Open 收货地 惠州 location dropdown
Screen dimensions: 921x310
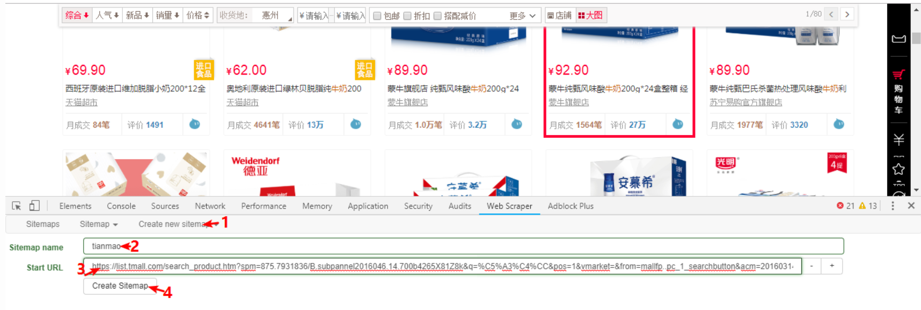[x=274, y=16]
